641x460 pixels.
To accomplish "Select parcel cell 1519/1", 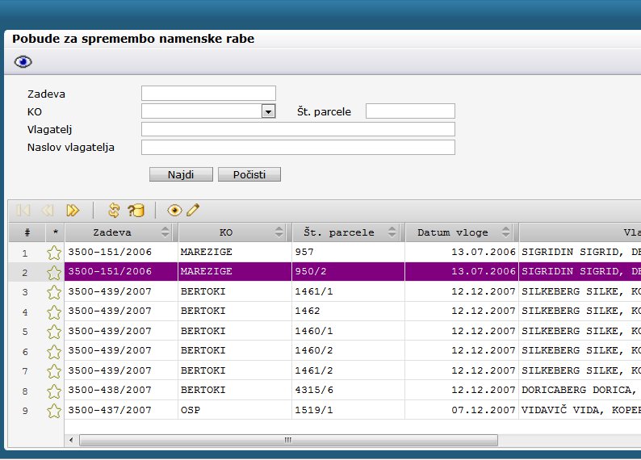I will click(348, 410).
